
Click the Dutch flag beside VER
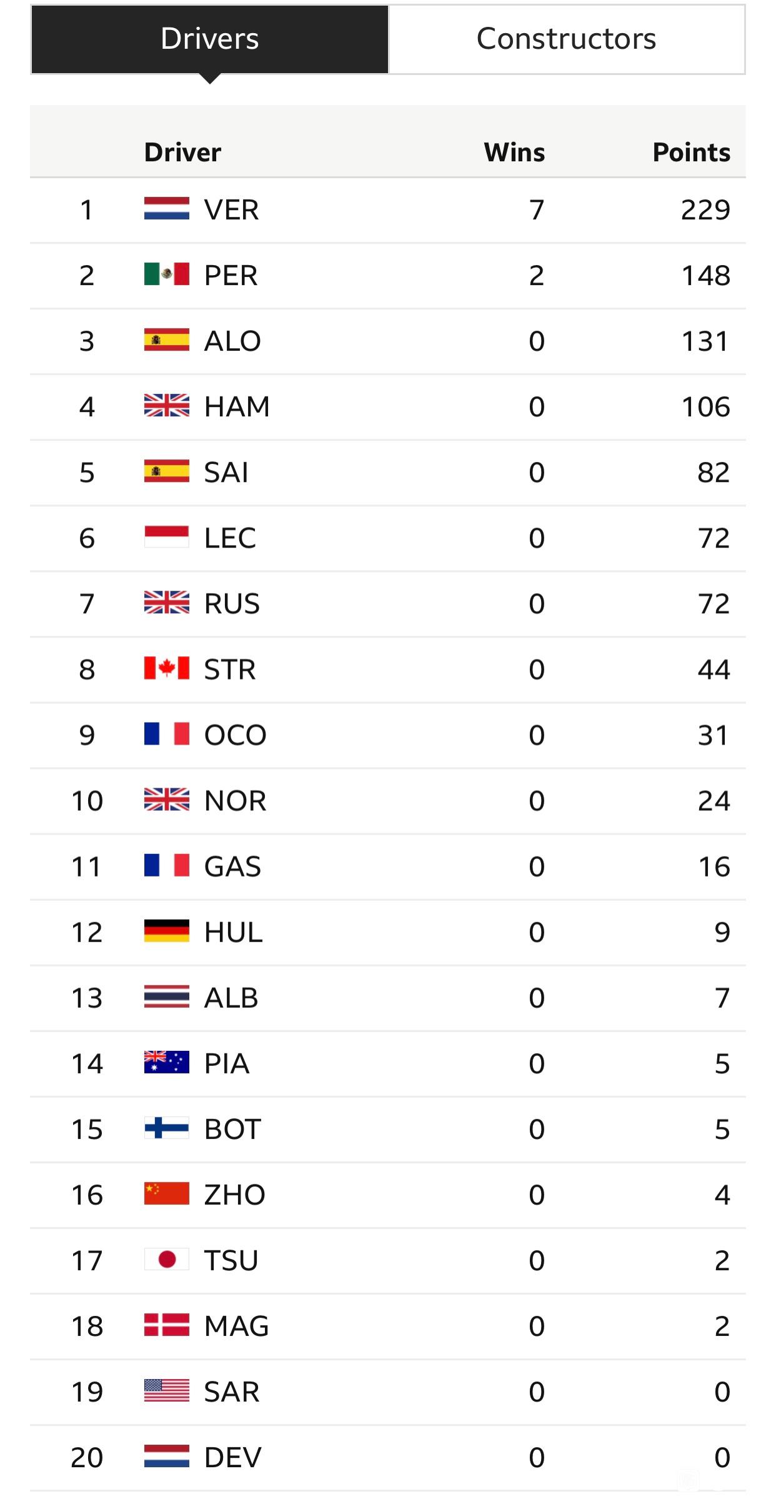[x=166, y=209]
